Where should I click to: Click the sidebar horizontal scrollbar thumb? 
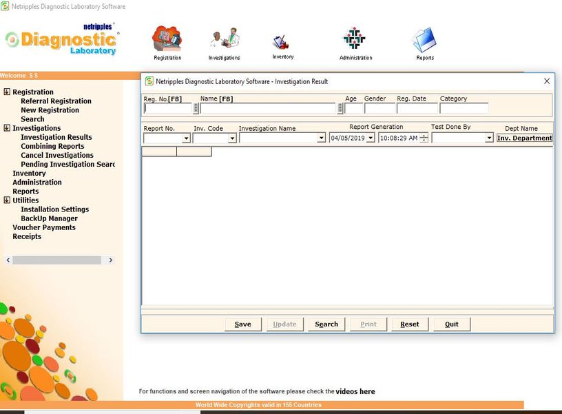click(56, 260)
